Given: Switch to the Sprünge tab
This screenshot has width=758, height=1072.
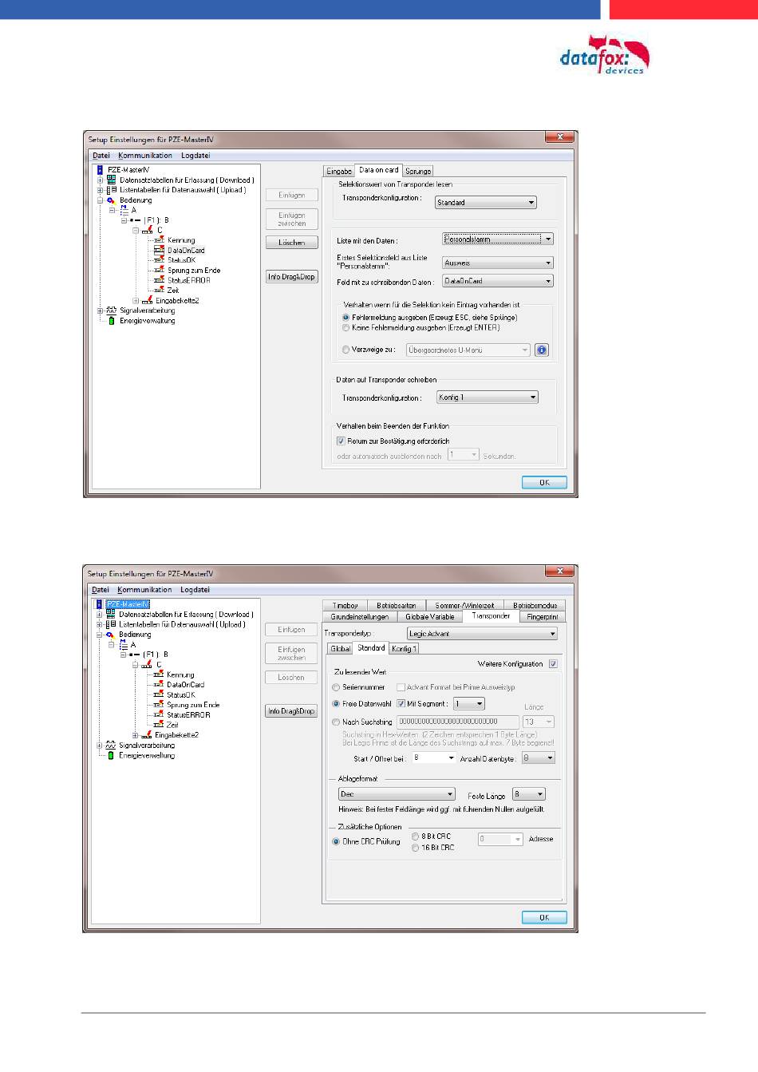Looking at the screenshot, I should click(418, 171).
